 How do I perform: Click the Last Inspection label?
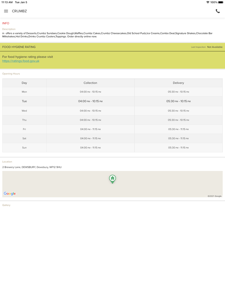click(x=198, y=47)
